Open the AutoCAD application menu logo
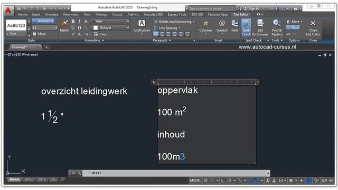Viewport: 338px width, 190px height. [8, 11]
